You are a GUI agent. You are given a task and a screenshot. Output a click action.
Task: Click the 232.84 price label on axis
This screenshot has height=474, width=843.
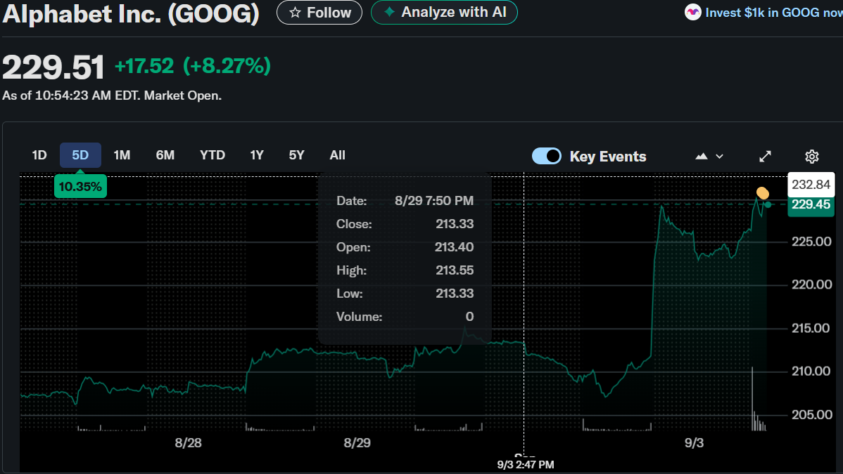click(811, 184)
